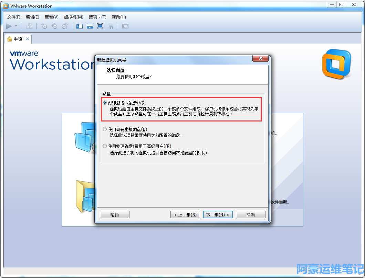Click the unity mode toolbar icon
This screenshot has width=365, height=278.
click(x=111, y=26)
